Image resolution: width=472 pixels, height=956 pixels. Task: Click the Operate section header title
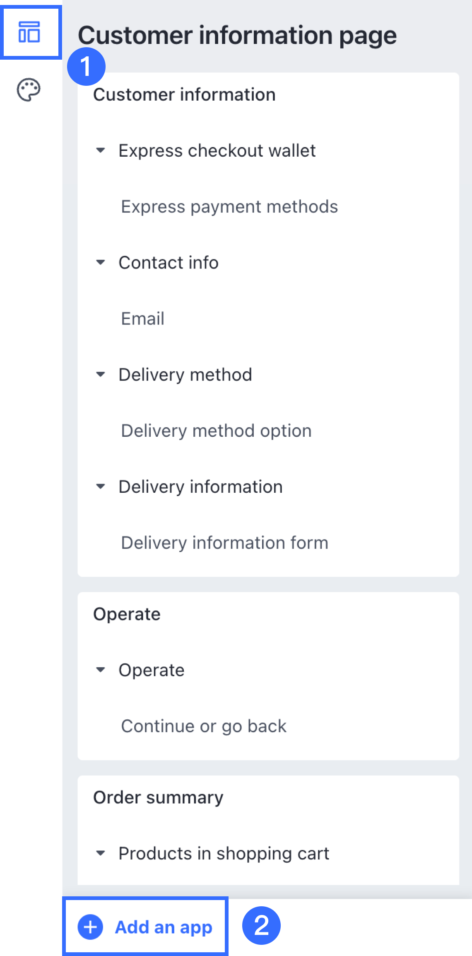tap(127, 614)
